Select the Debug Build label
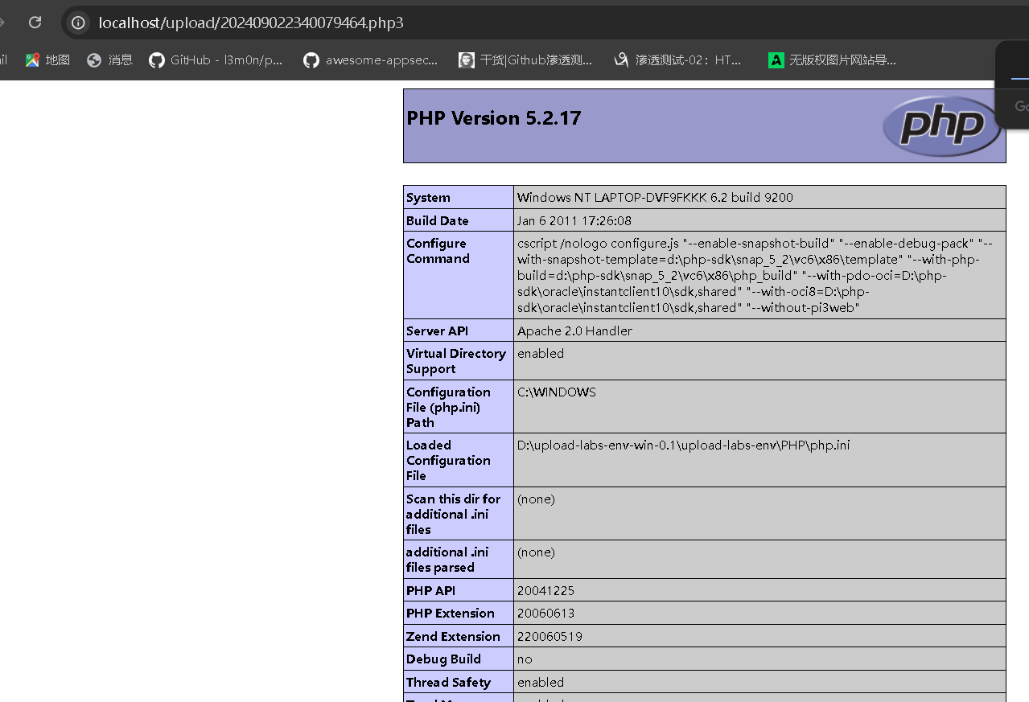This screenshot has height=702, width=1029. [443, 659]
